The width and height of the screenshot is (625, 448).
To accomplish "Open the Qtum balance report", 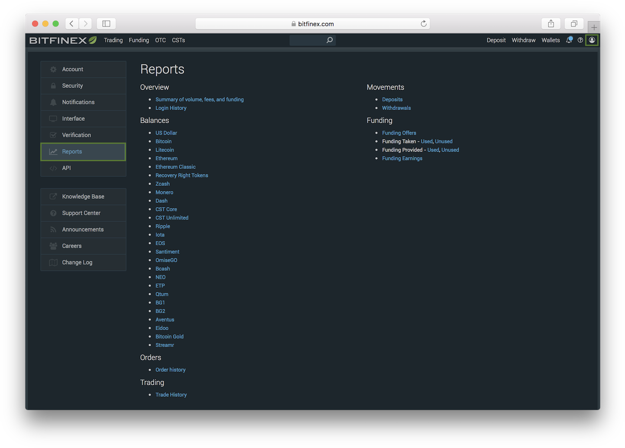I will [x=162, y=294].
